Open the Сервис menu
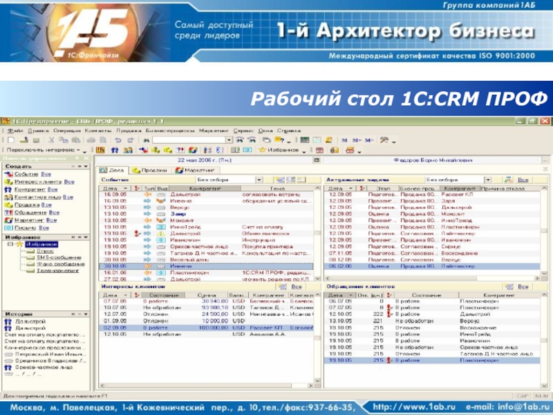The height and width of the screenshot is (415, 553). coord(244,131)
